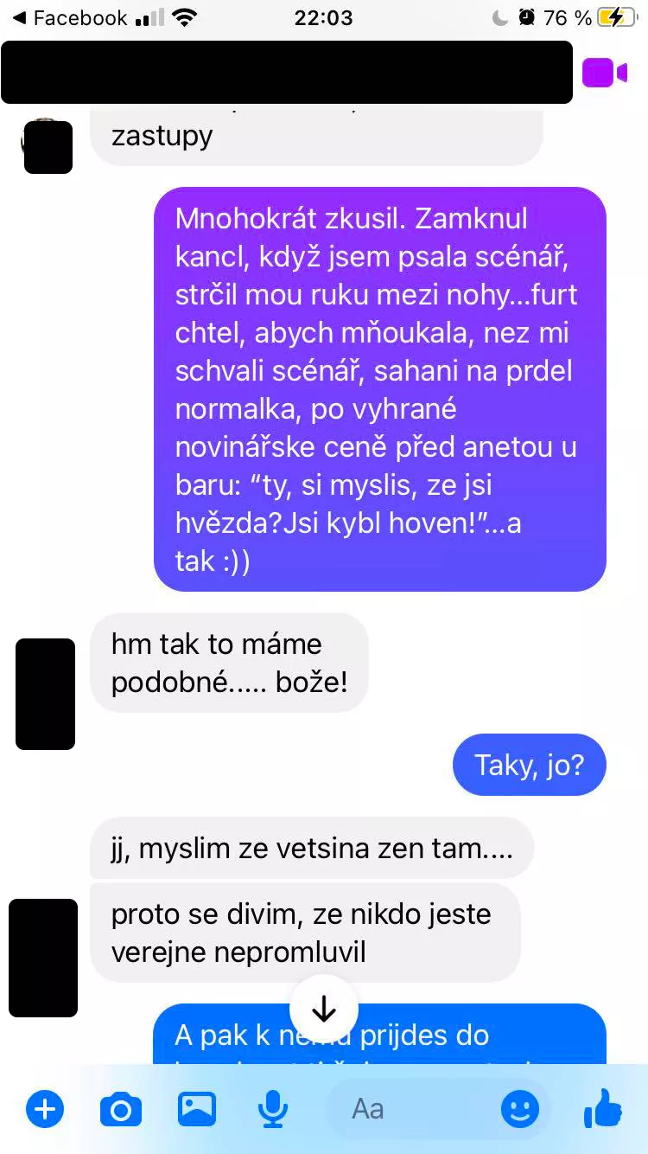The height and width of the screenshot is (1154, 648).
Task: Tap the partially visible "A pak k" message
Action: coord(380,1035)
